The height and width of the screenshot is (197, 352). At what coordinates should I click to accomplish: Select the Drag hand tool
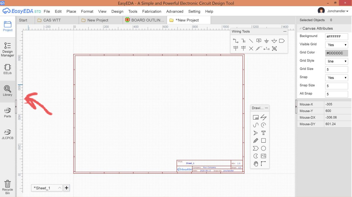(x=256, y=164)
